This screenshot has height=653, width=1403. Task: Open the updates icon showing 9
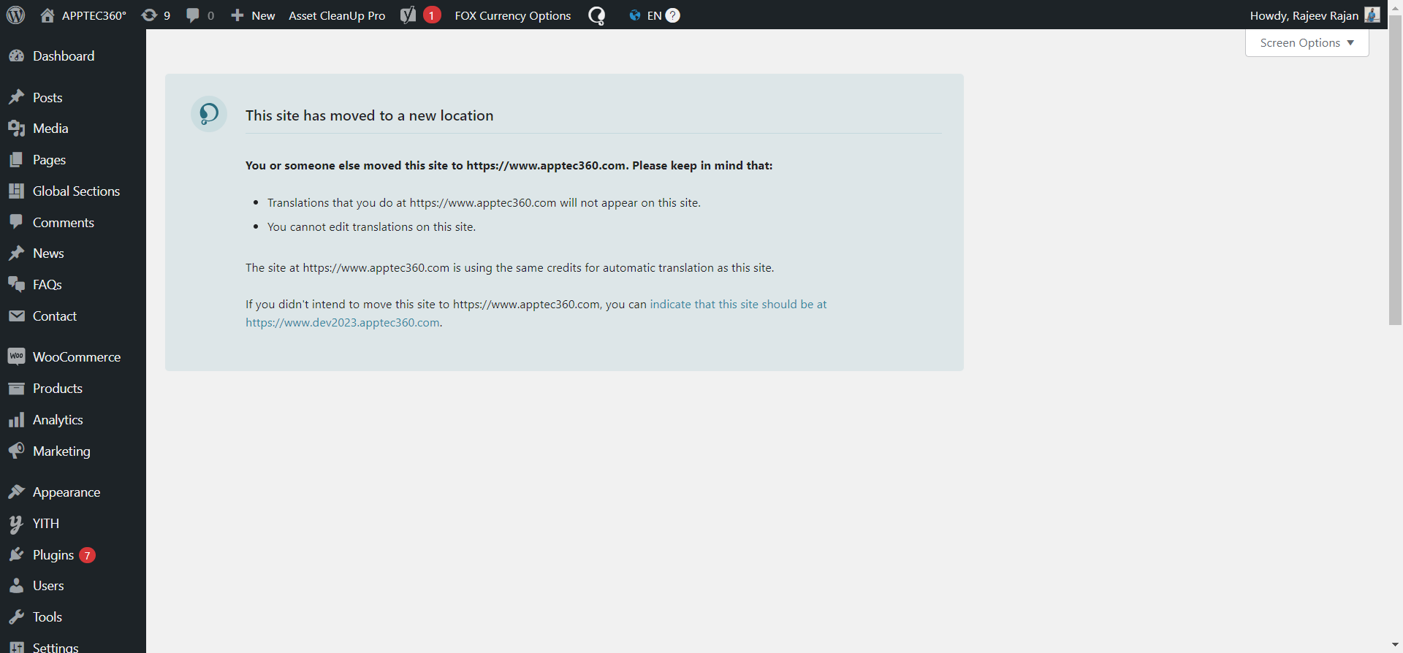click(149, 15)
